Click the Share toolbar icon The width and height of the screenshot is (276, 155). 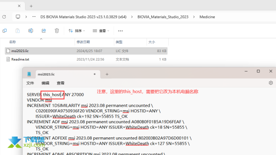click(44, 31)
